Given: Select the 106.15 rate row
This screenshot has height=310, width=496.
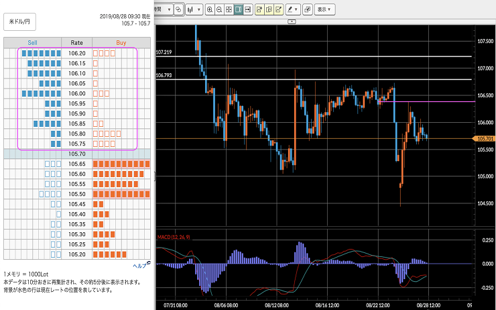Looking at the screenshot, I should click(77, 63).
